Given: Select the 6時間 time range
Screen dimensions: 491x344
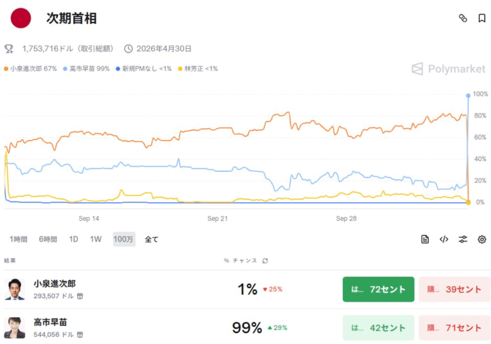Looking at the screenshot, I should point(48,239).
